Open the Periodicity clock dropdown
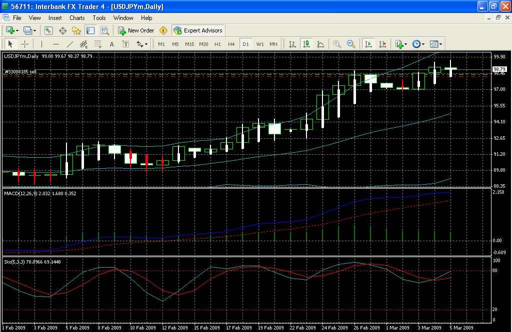Viewport: 512px width, 332px height. [417, 44]
